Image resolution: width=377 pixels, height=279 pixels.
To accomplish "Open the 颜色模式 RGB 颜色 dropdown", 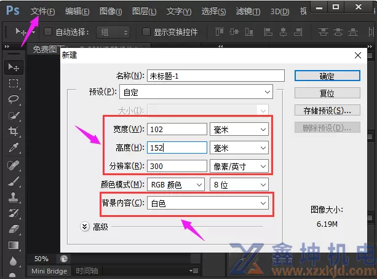I will (x=176, y=184).
